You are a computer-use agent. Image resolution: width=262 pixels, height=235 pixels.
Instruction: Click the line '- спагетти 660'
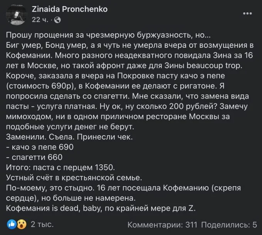pyautogui.click(x=34, y=157)
